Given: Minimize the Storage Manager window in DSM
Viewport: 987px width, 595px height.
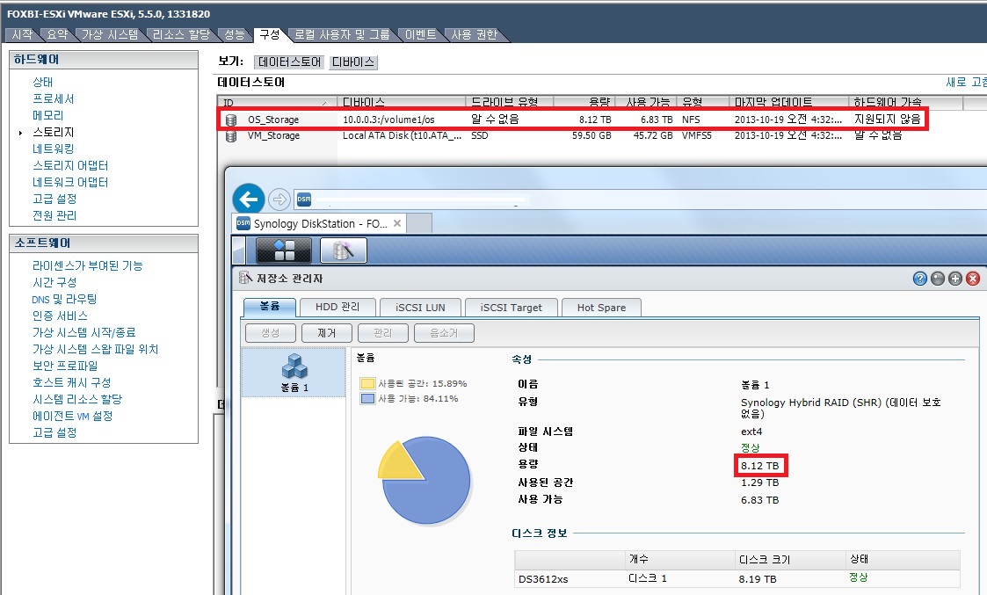Looking at the screenshot, I should coord(937,279).
